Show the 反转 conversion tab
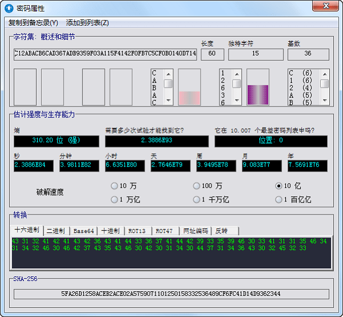The image size is (343, 317). coord(221,231)
